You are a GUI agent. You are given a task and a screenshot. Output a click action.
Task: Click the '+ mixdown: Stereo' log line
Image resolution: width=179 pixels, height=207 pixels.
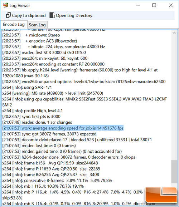click(31, 35)
